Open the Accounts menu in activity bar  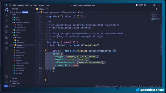7,76
